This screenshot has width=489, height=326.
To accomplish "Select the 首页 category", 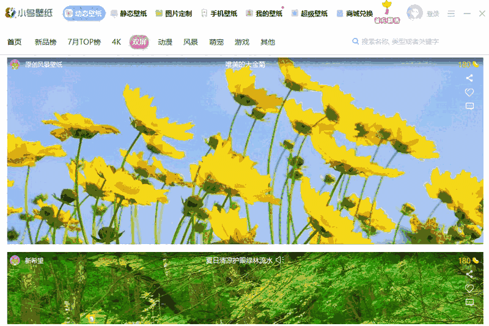I will (14, 42).
